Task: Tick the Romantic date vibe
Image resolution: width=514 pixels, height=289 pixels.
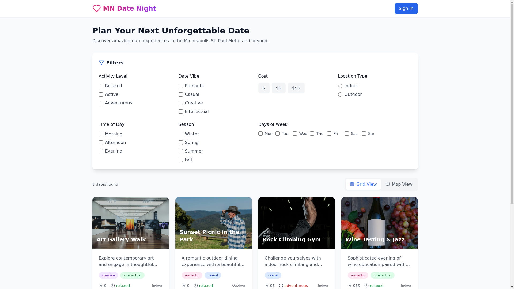Action: [181, 86]
